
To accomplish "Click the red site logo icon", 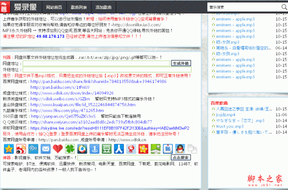I will click(x=5, y=7).
